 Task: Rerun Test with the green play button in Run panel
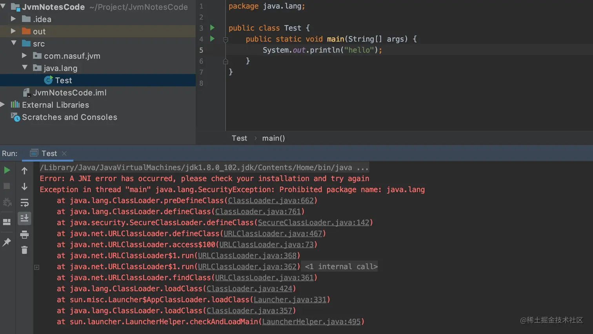[x=7, y=170]
